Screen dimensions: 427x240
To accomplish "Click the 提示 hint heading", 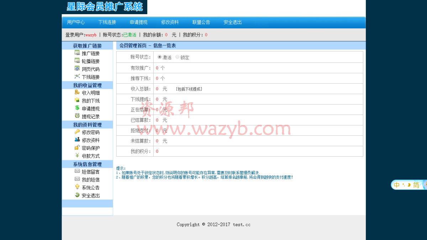I will click(x=121, y=168).
